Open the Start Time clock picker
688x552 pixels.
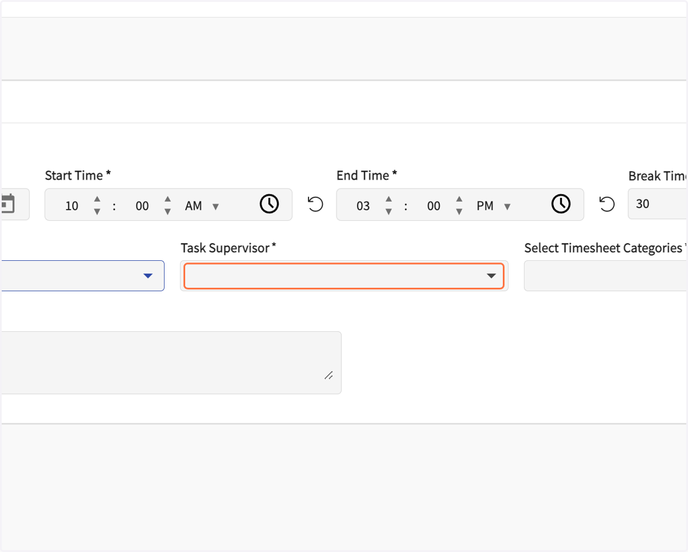(x=269, y=203)
